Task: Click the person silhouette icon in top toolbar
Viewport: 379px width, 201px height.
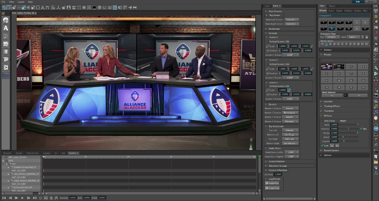Action: pyautogui.click(x=69, y=7)
